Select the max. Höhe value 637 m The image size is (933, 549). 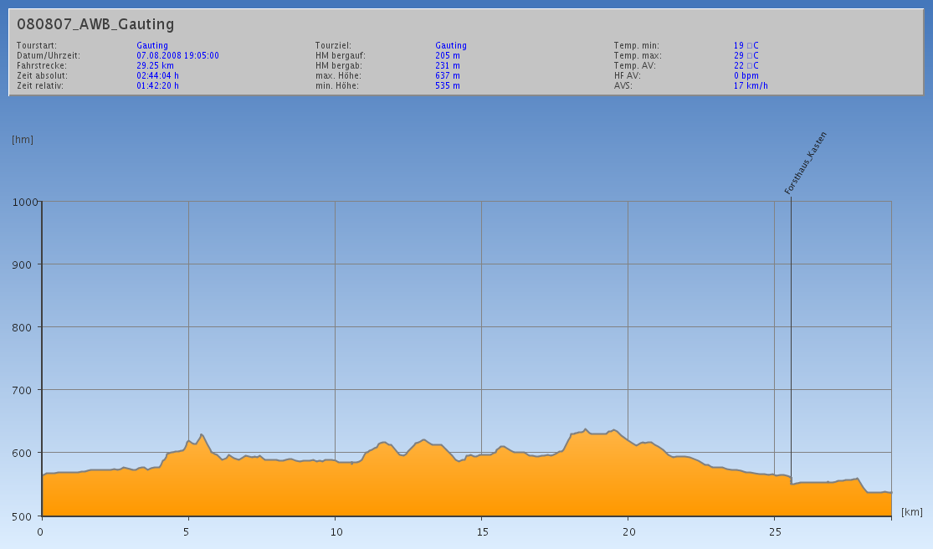(448, 75)
